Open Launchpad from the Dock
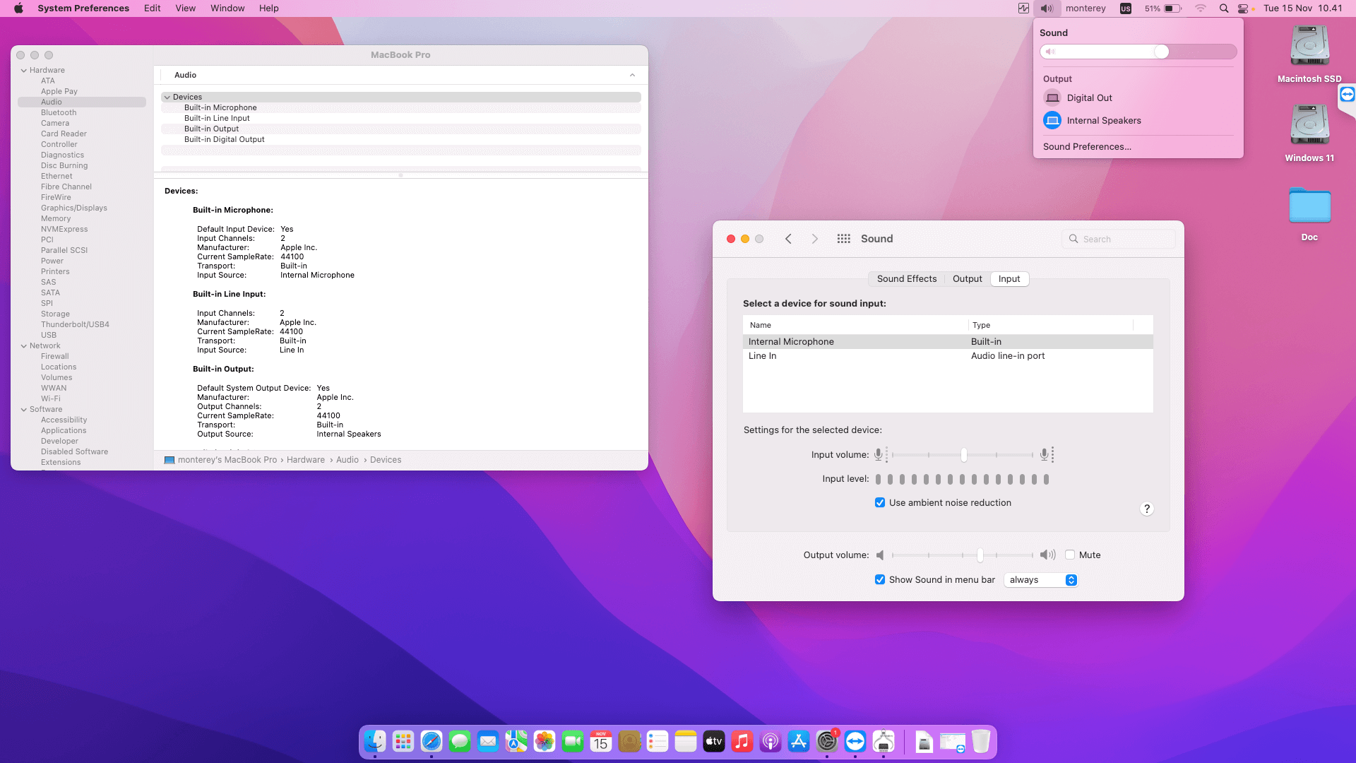Viewport: 1356px width, 763px height. [x=403, y=742]
